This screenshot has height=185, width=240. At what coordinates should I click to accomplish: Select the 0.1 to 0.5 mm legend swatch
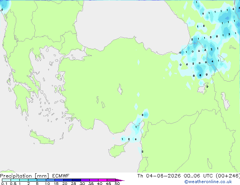[6, 180]
